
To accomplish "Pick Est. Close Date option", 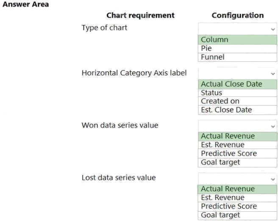I will (x=237, y=110).
